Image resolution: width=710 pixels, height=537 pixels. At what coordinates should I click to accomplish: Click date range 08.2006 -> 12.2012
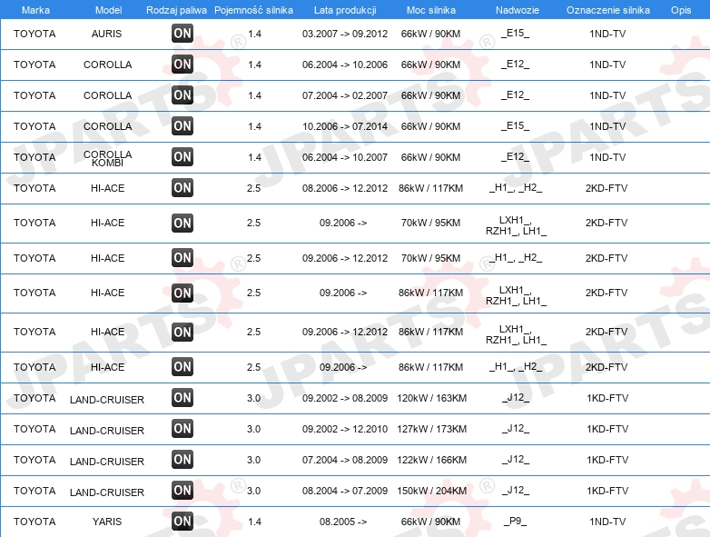[345, 188]
